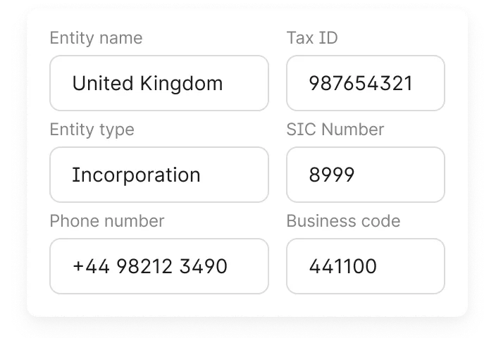Viewport: 496px width, 338px height.
Task: Click the 'SIC Number' label
Action: (335, 130)
